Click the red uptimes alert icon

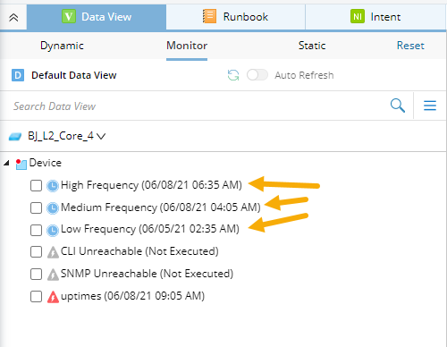coord(53,297)
